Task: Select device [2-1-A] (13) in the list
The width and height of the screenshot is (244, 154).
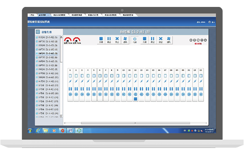Action: pyautogui.click(x=47, y=86)
